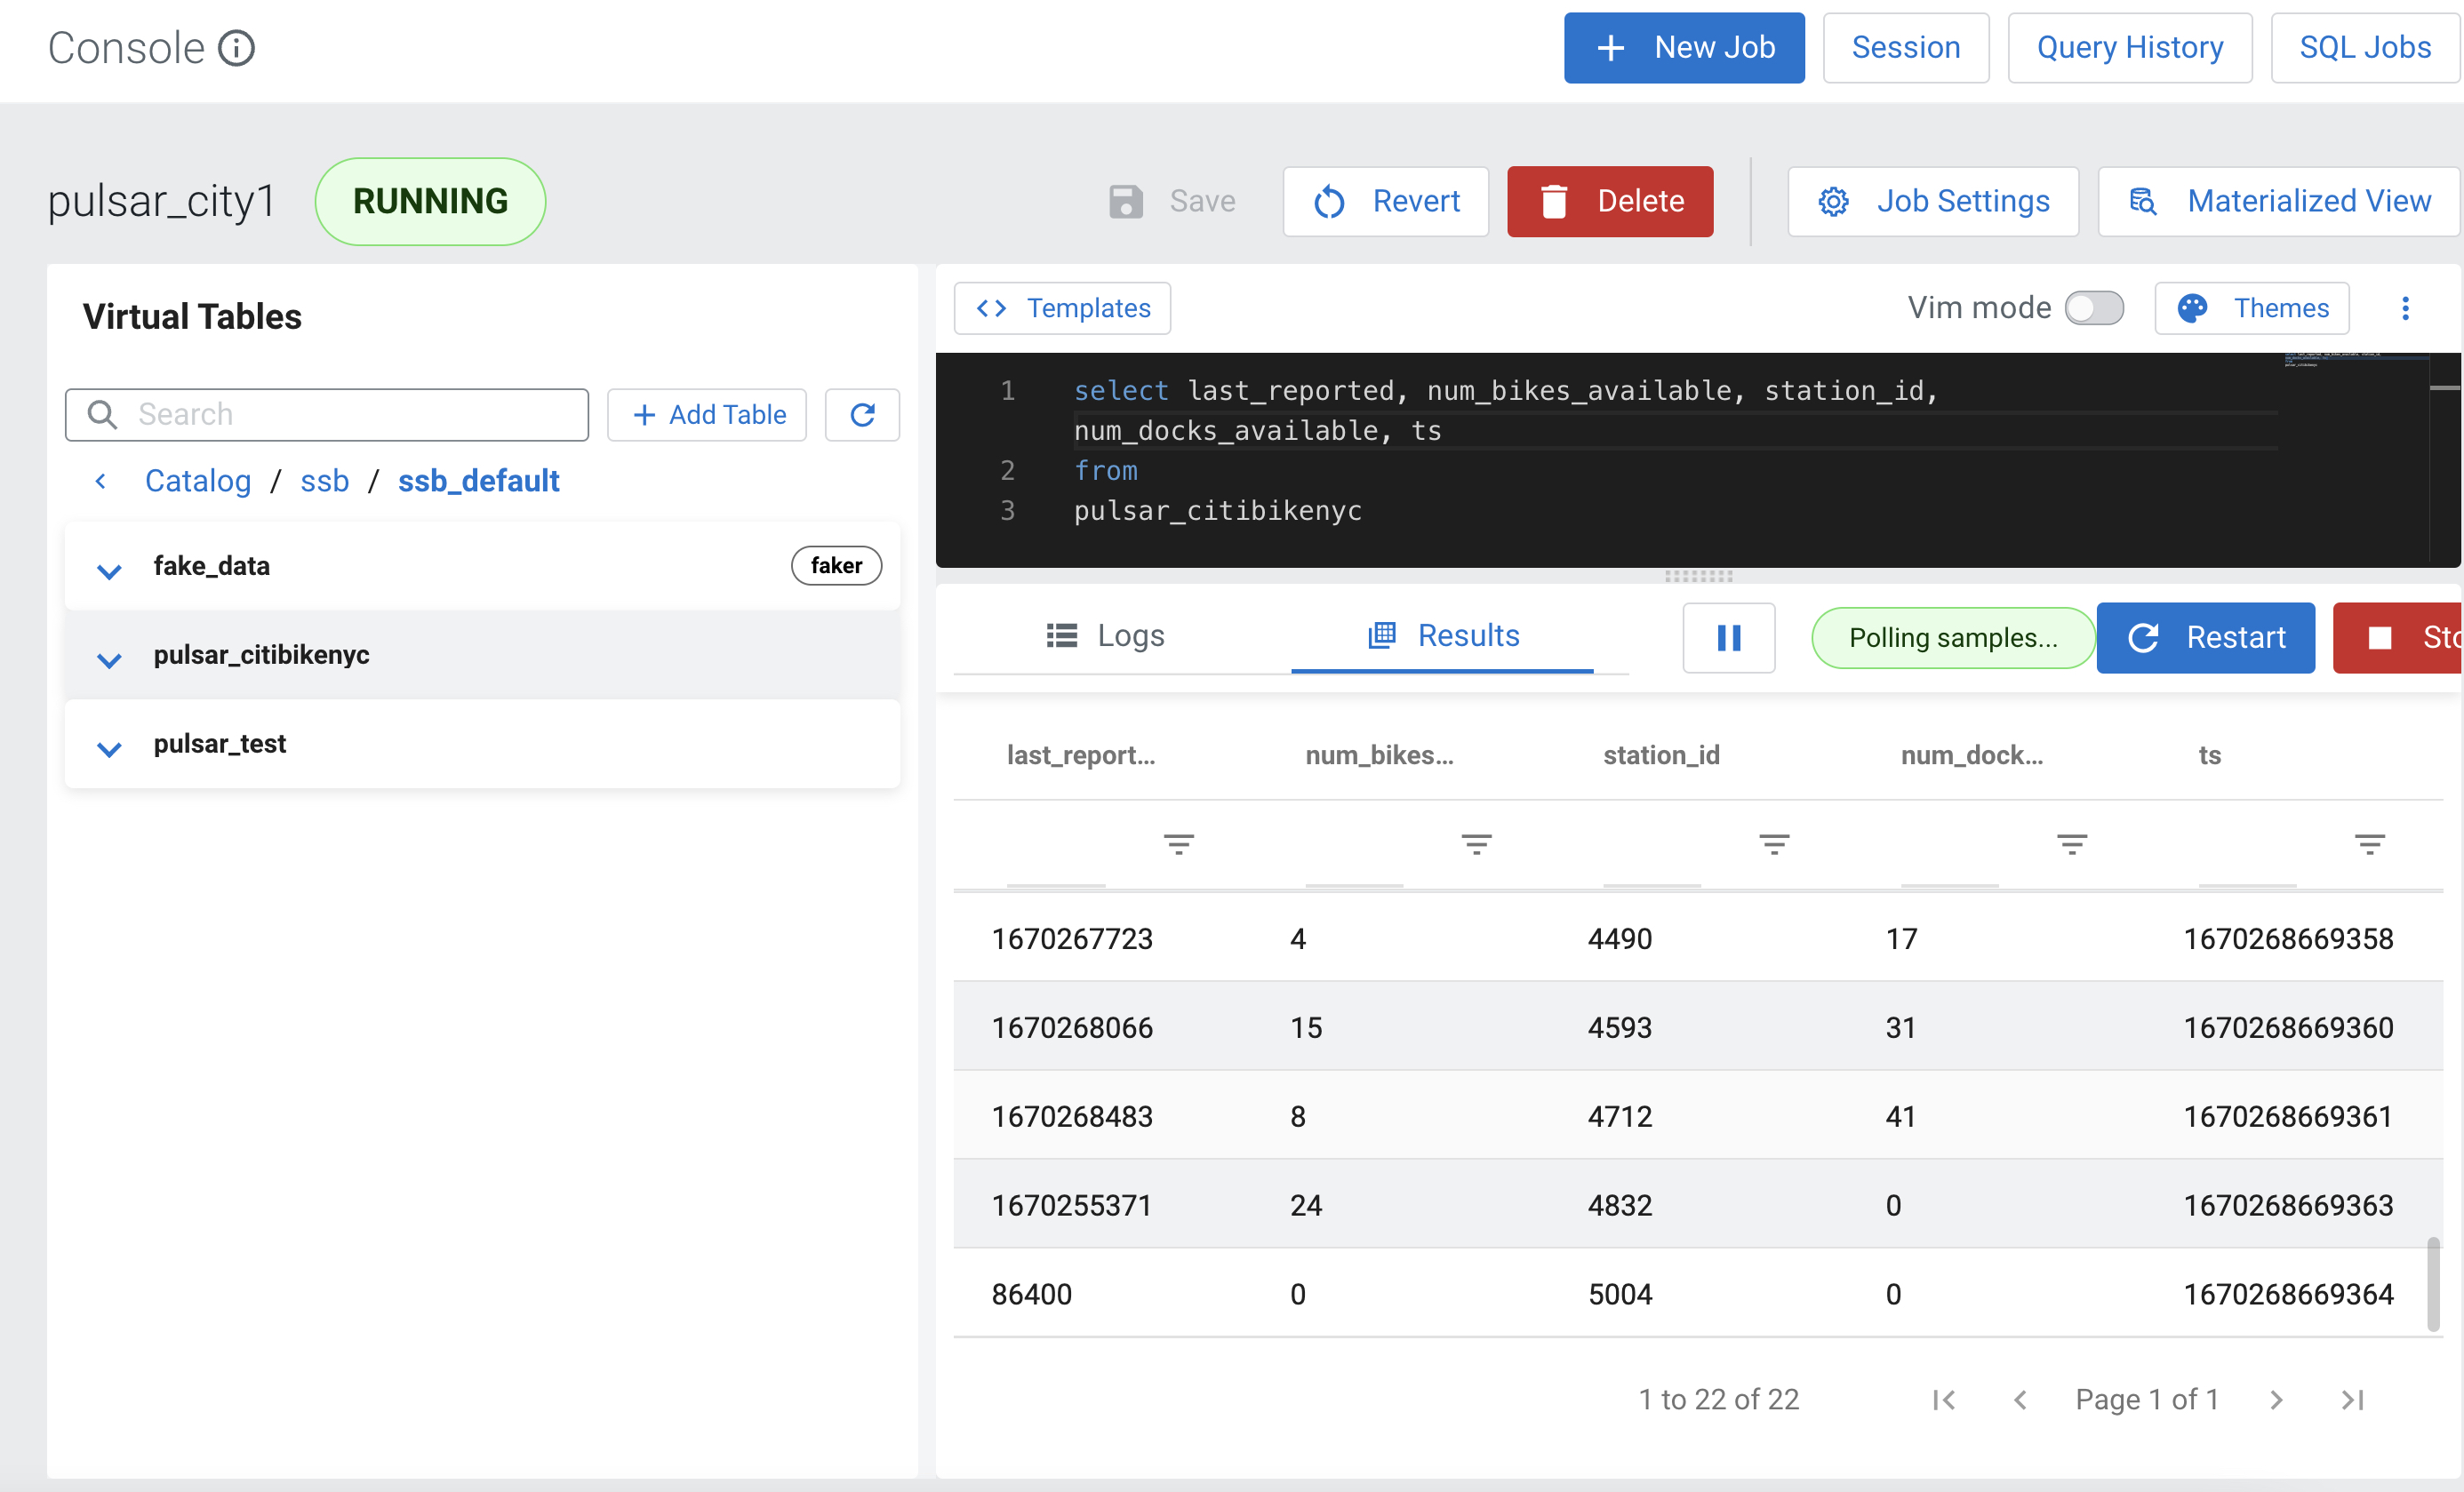Open Query History
Viewport: 2464px width, 1492px height.
[2130, 47]
